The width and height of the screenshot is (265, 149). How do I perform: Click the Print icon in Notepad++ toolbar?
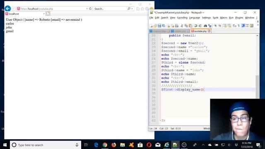pyautogui.click(x=177, y=26)
